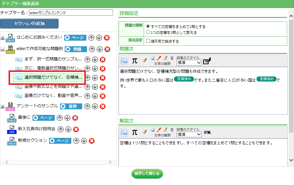The width and height of the screenshot is (294, 185).
Task: Click right panel scrollbar down arrow
Action: pos(291,160)
